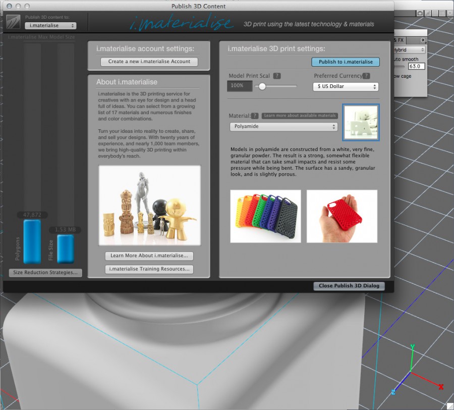Open the Polyamide material dropdown
454x410 pixels.
coord(282,126)
